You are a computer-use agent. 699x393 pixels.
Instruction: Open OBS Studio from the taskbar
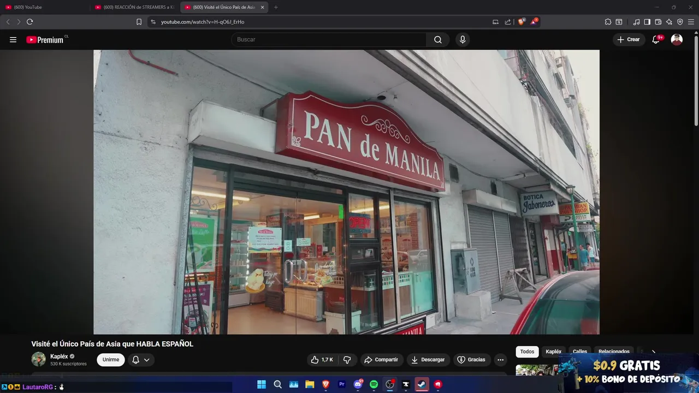coord(390,384)
